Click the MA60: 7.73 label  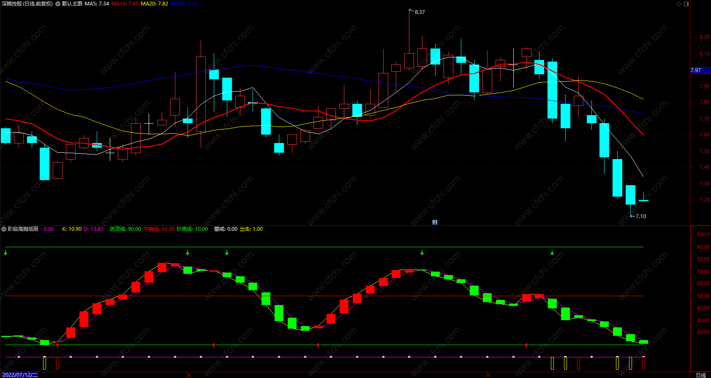point(184,4)
